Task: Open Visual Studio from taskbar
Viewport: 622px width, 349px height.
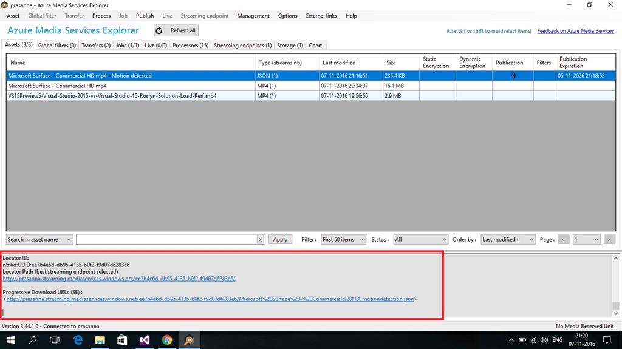Action: tap(145, 340)
